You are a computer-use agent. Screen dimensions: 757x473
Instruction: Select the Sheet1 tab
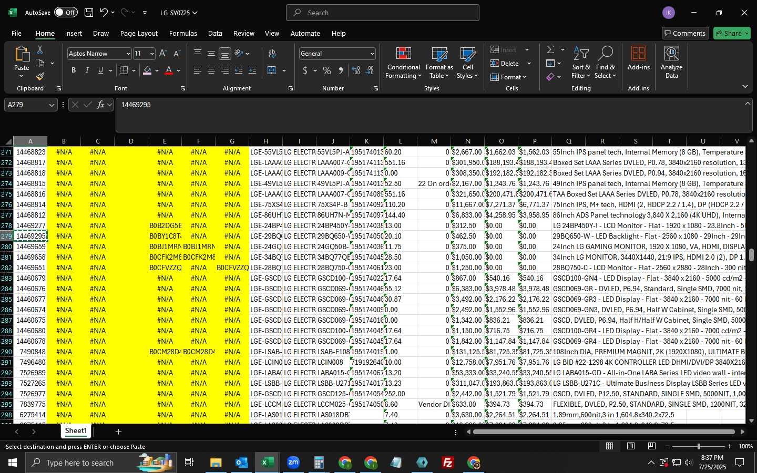tap(76, 431)
